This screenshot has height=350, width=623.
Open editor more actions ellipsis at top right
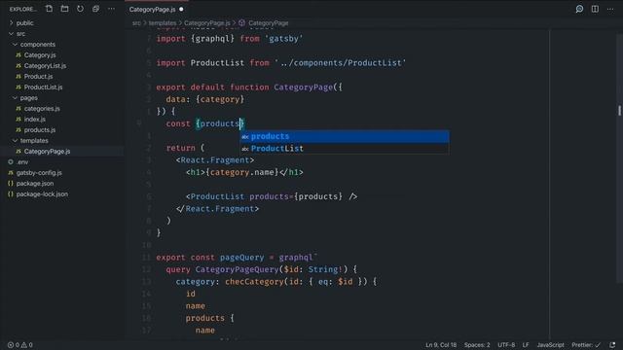[610, 9]
